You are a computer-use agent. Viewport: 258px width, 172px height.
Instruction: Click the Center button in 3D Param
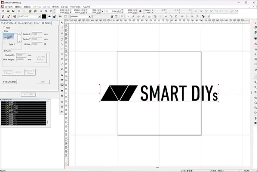coord(18,72)
